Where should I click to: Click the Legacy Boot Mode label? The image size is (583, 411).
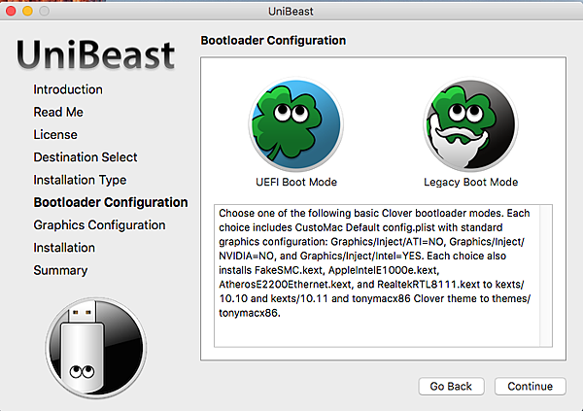[470, 182]
